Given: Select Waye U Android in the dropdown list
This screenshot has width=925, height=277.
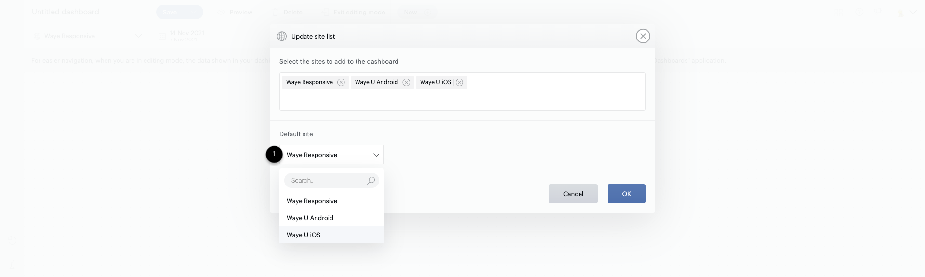Looking at the screenshot, I should (310, 218).
